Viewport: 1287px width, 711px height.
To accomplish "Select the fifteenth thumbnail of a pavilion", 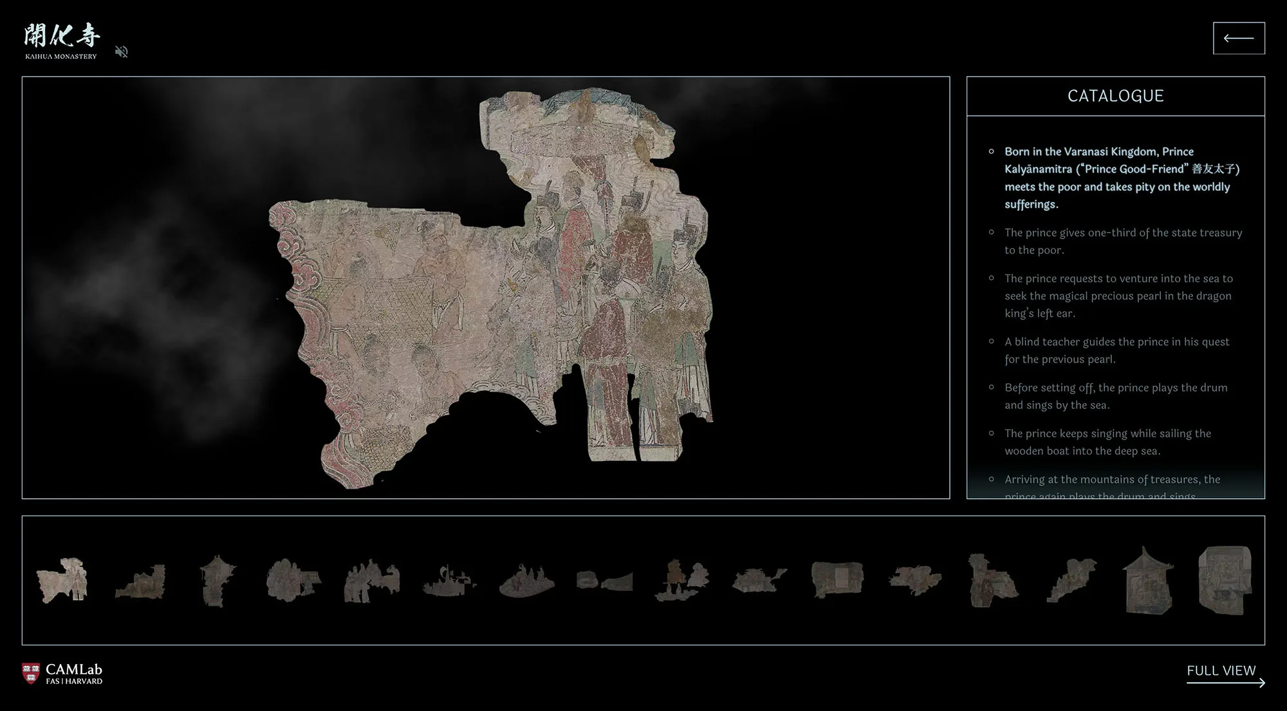I will click(1148, 580).
